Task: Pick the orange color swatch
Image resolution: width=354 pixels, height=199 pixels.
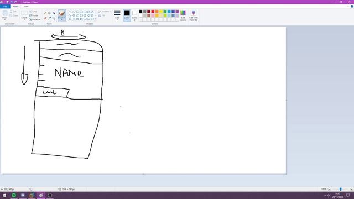Action: [x=157, y=11]
